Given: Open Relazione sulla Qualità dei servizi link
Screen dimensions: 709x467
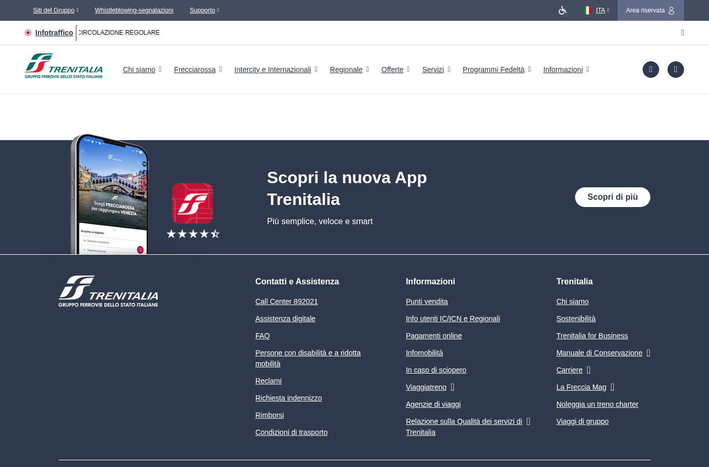Looking at the screenshot, I should point(464,427).
